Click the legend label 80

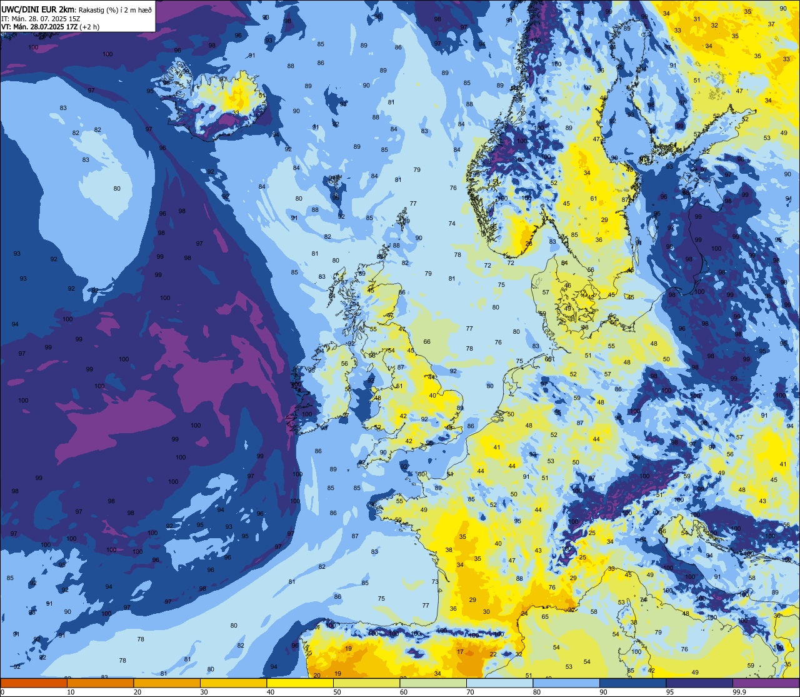(537, 692)
